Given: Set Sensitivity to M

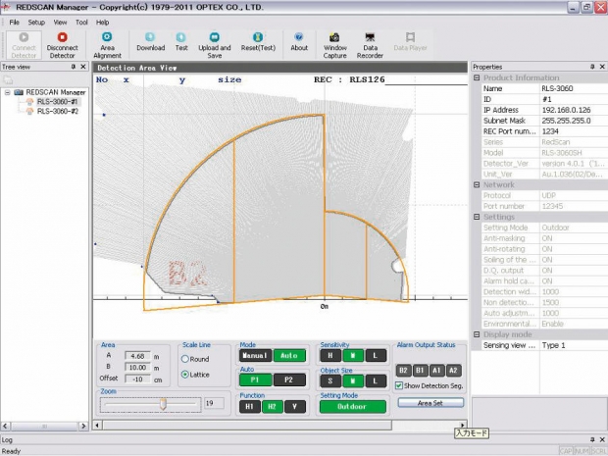Looking at the screenshot, I should [x=353, y=356].
